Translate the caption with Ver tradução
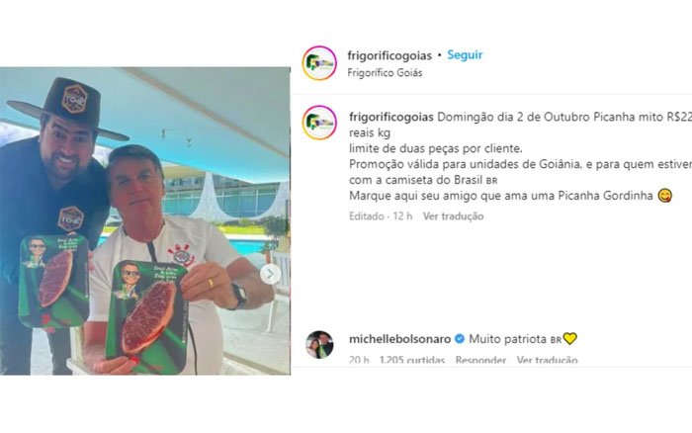The height and width of the screenshot is (433, 692). 453,216
